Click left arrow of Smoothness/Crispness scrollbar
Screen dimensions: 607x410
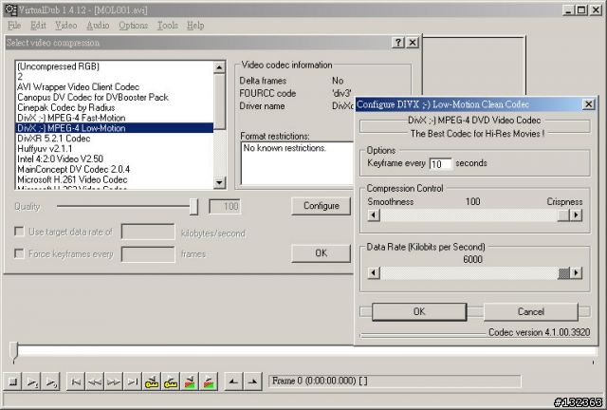pos(374,215)
